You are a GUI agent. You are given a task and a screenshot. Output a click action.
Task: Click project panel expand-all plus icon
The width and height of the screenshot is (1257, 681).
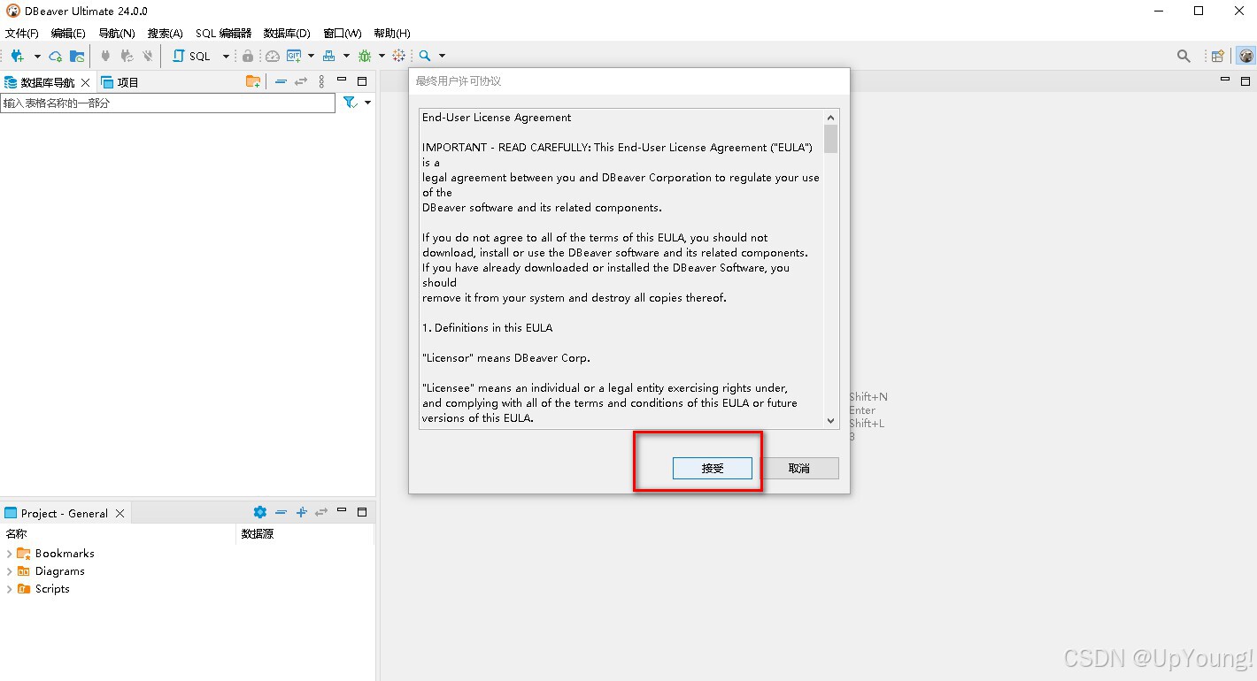[301, 512]
